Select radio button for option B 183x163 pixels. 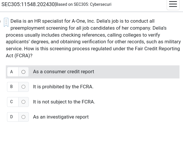[x=24, y=87]
